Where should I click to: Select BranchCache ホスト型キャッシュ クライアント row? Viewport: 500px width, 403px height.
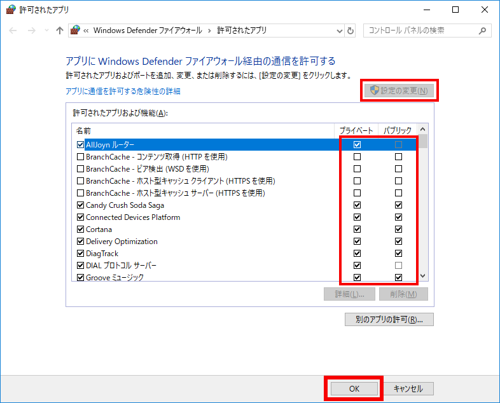(244, 181)
